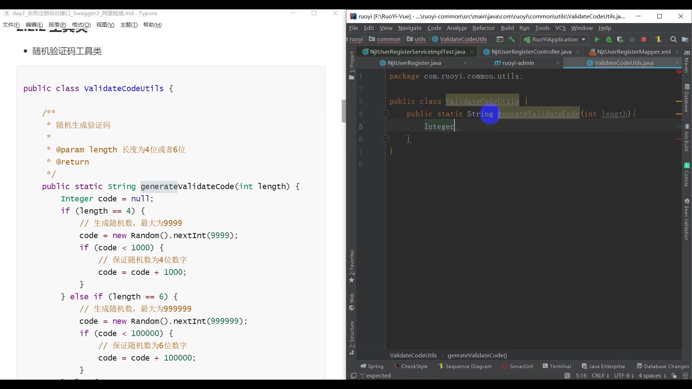Image resolution: width=692 pixels, height=389 pixels.
Task: Open the Web tool window
Action: pos(352,302)
